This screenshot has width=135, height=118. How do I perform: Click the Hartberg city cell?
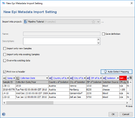(78, 90)
